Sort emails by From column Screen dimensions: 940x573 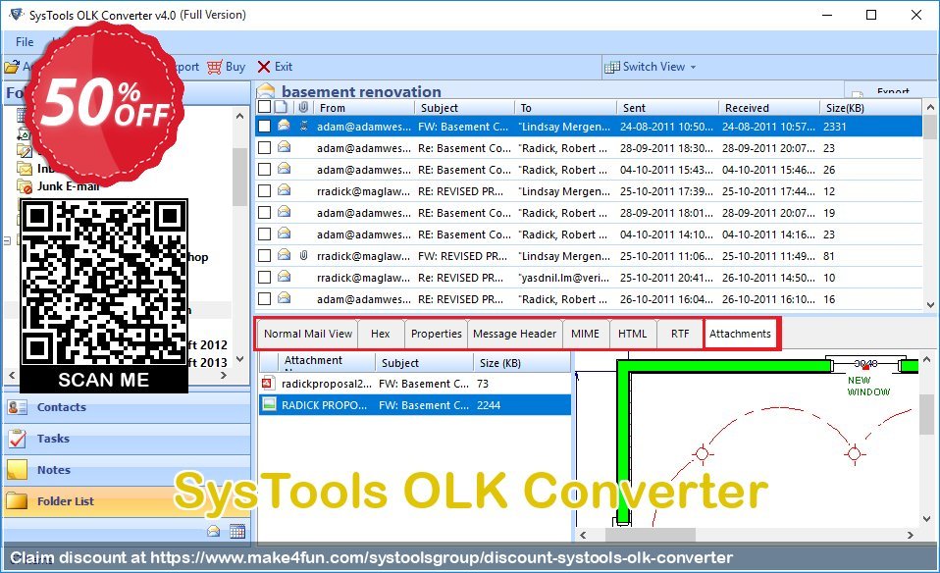[364, 108]
